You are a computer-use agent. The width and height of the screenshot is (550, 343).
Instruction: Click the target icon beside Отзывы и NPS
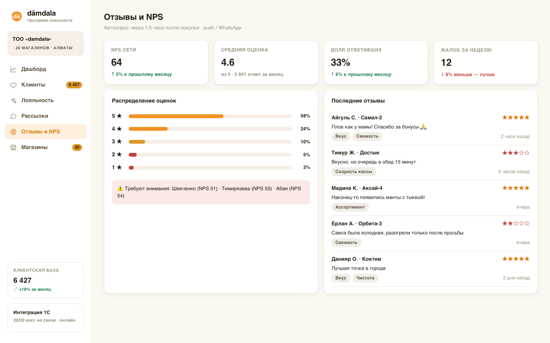click(13, 132)
